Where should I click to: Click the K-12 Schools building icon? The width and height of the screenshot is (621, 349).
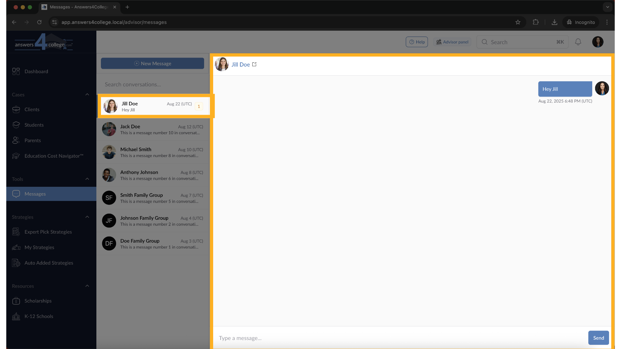coord(16,316)
